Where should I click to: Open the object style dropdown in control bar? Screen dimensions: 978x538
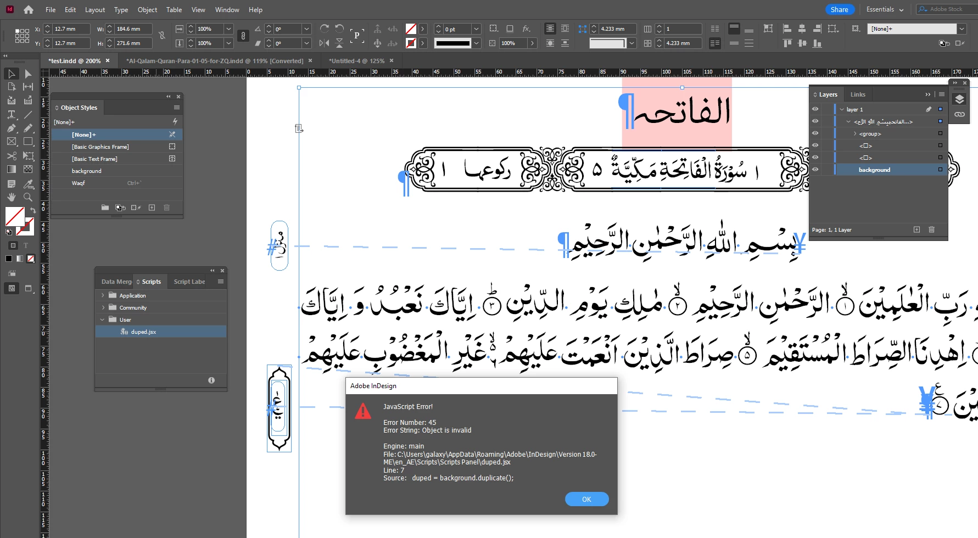962,29
